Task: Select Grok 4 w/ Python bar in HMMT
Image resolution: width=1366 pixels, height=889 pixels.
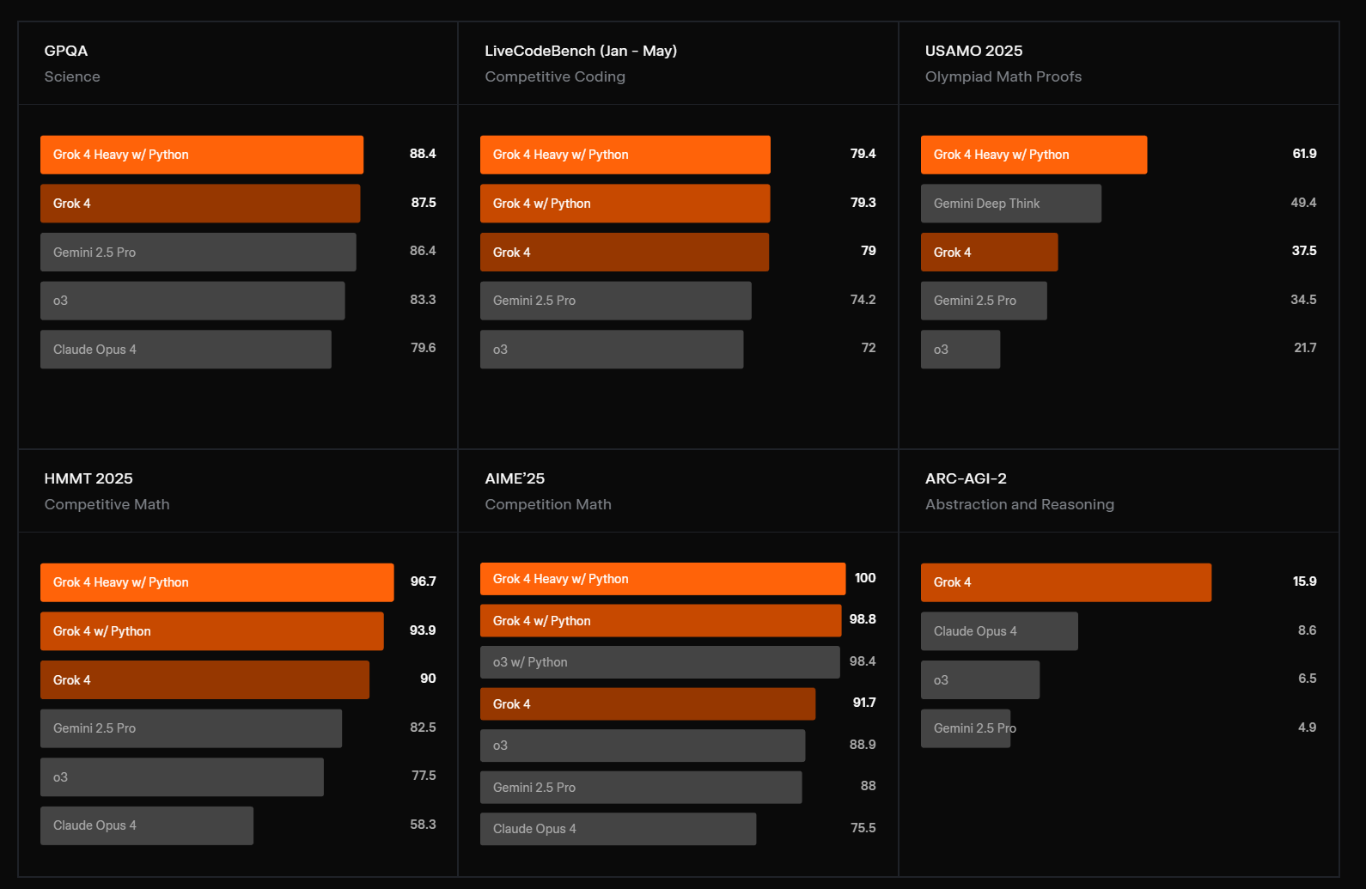Action: coord(212,631)
